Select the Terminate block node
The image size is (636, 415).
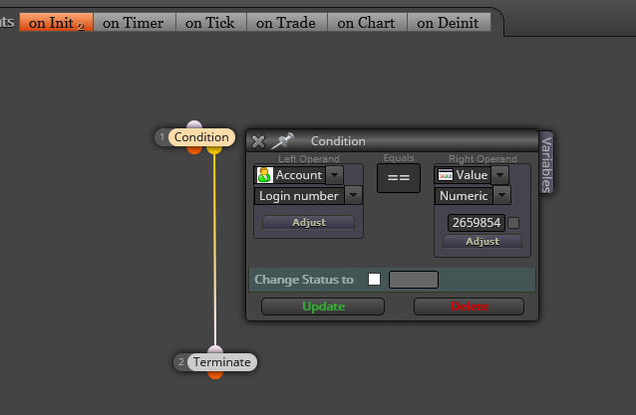tap(222, 362)
